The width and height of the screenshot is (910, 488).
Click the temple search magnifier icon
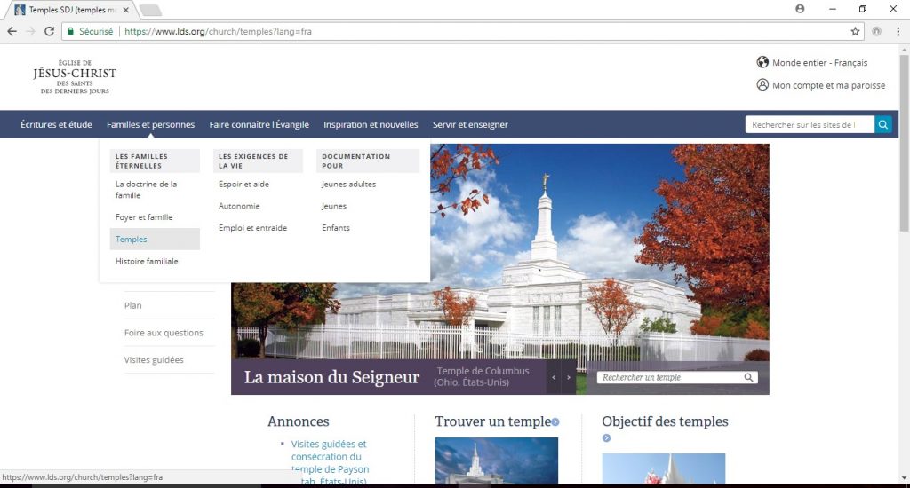tap(748, 377)
